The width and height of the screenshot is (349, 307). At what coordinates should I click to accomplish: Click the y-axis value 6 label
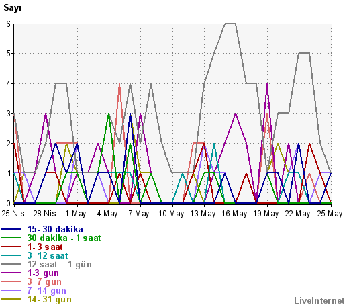[9, 24]
